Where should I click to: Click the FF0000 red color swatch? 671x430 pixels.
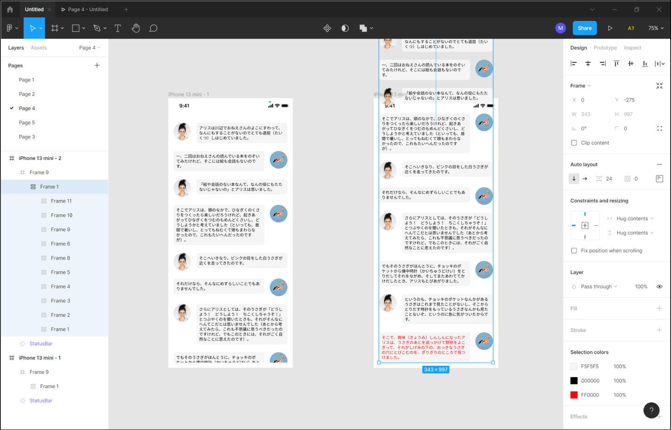pos(574,395)
